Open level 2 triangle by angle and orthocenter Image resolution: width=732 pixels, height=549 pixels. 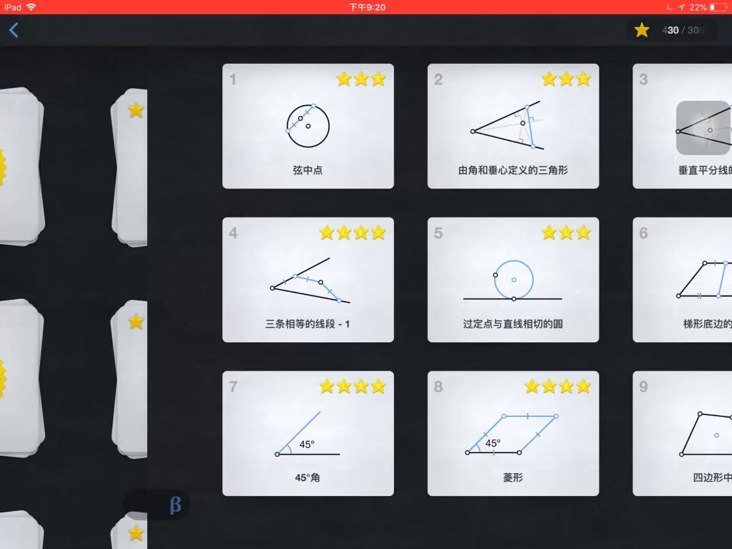tap(513, 126)
